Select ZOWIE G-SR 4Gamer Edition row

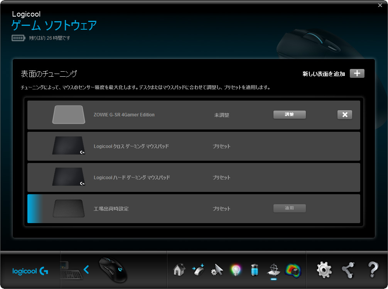click(x=194, y=115)
